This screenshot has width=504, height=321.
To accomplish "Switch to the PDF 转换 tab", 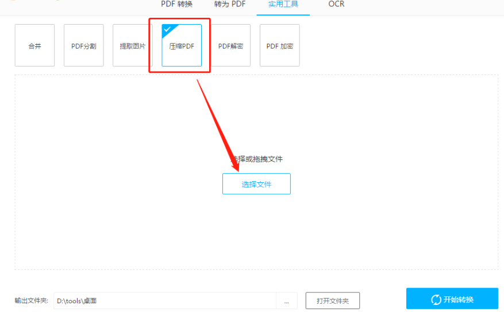I will click(176, 4).
